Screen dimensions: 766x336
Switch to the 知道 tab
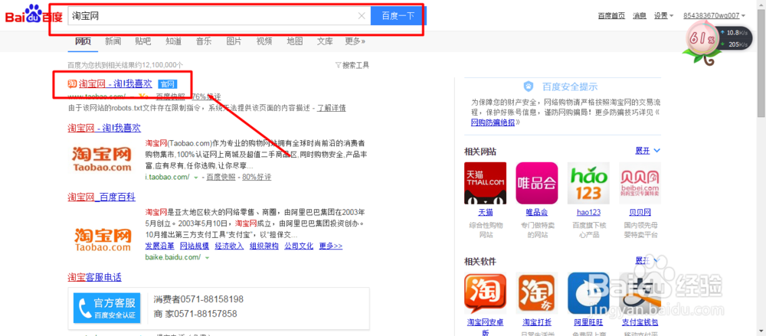173,41
